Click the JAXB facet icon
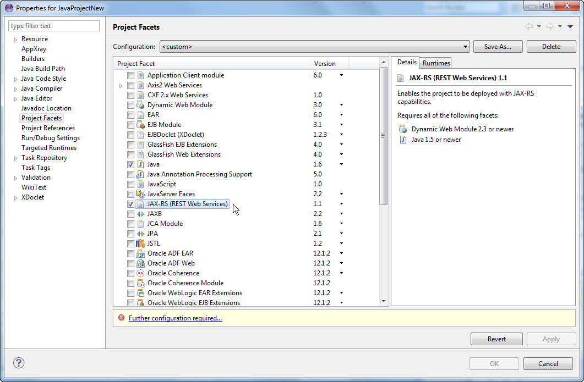Image resolution: width=584 pixels, height=382 pixels. (140, 213)
